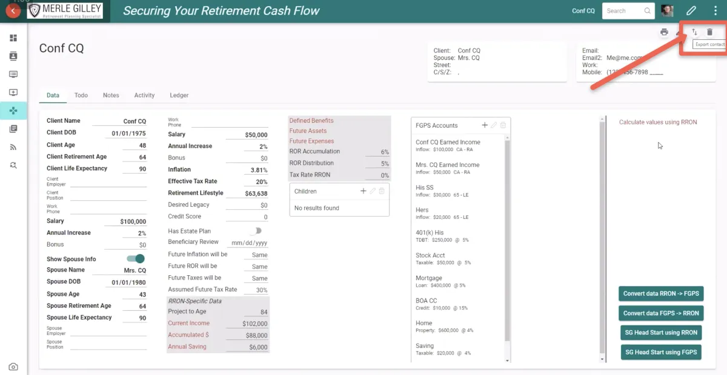Click SG Head Start using RRON
Viewport: 727px width, 375px height.
pyautogui.click(x=661, y=333)
